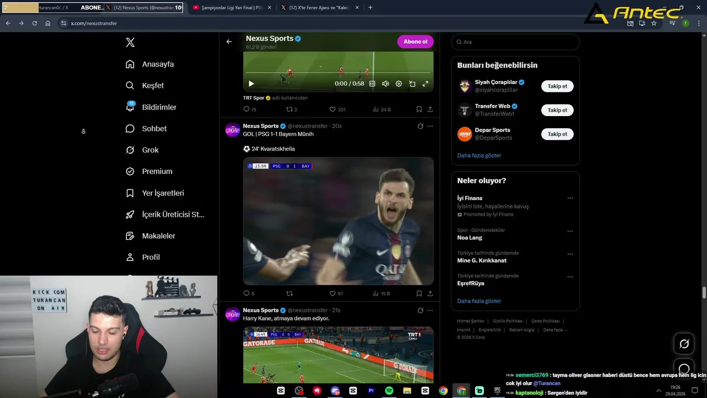Open more options for Mine G. Kırıkkanat trend
Image resolution: width=707 pixels, height=398 pixels.
[570, 254]
